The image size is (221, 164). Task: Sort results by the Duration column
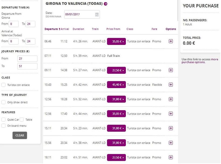(78, 29)
